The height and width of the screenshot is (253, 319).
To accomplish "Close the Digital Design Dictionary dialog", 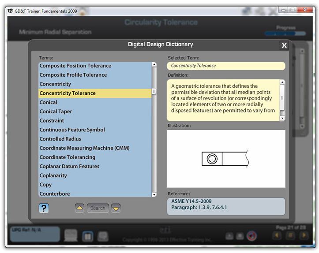I will point(284,45).
